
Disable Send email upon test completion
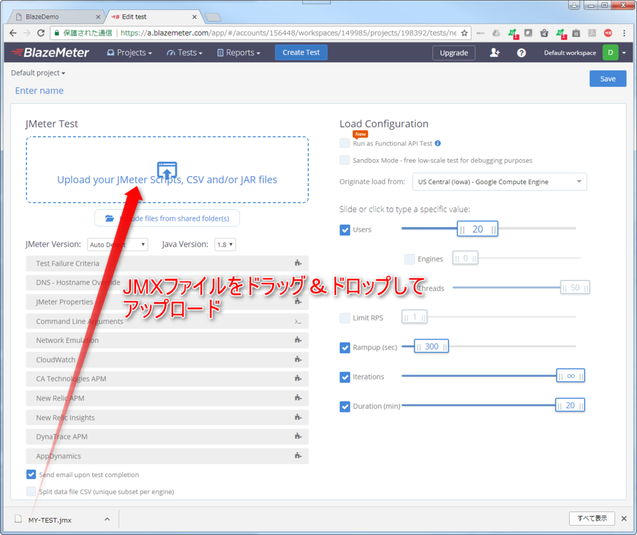point(31,475)
